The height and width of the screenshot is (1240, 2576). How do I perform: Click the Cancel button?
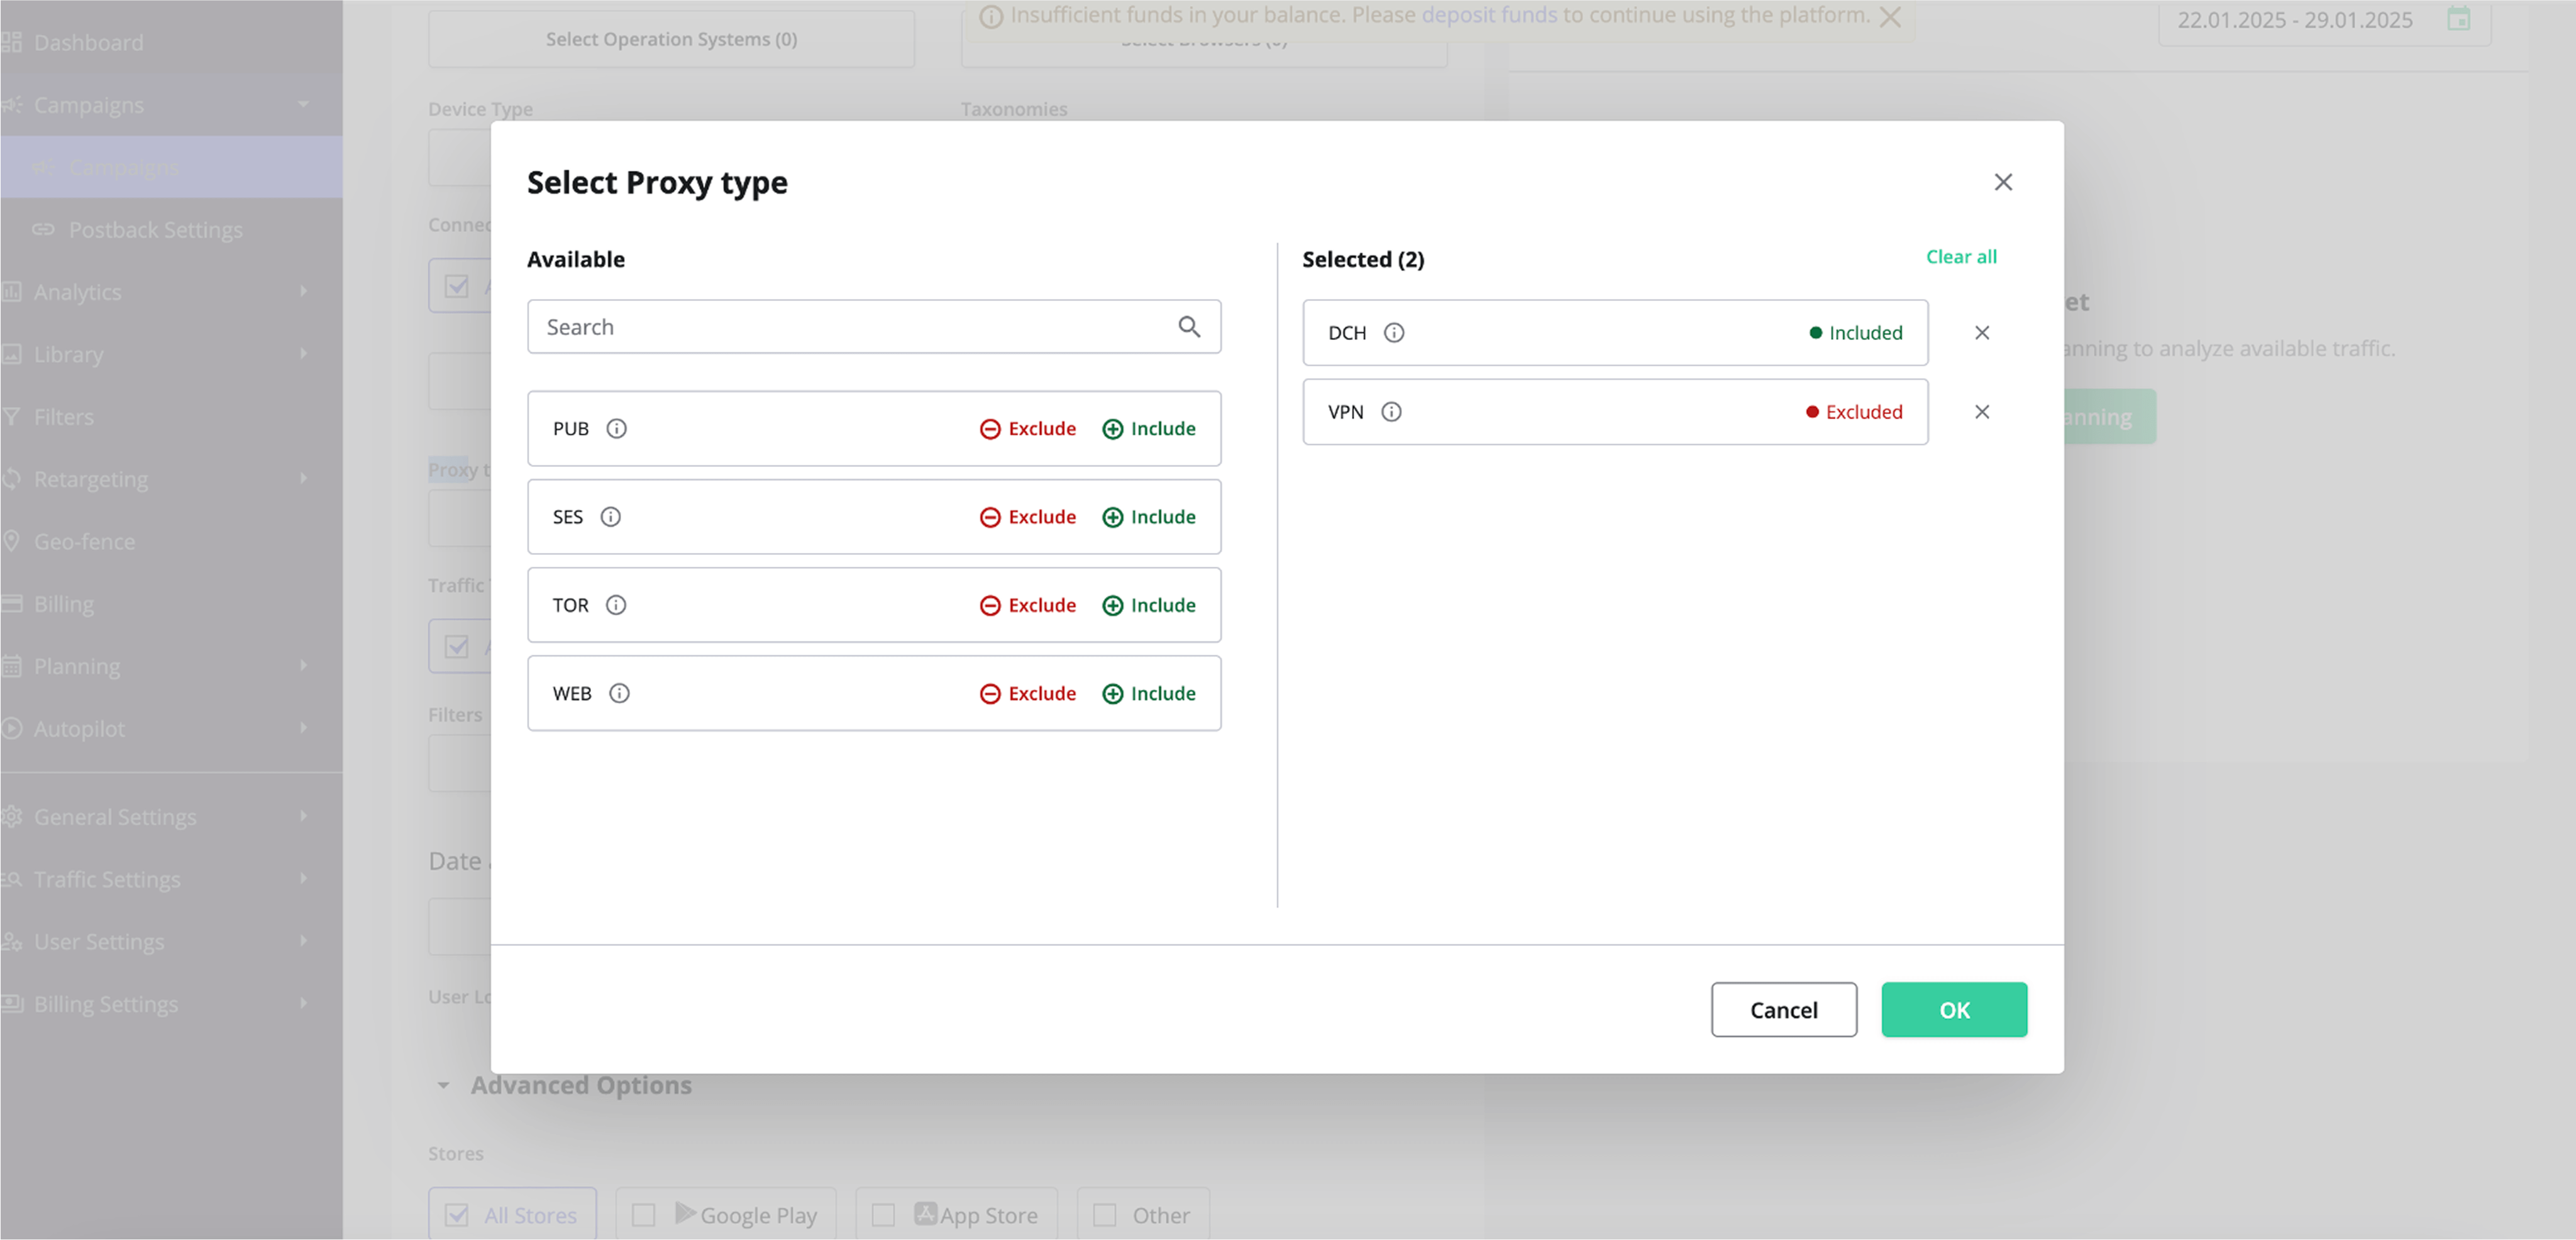1784,1009
